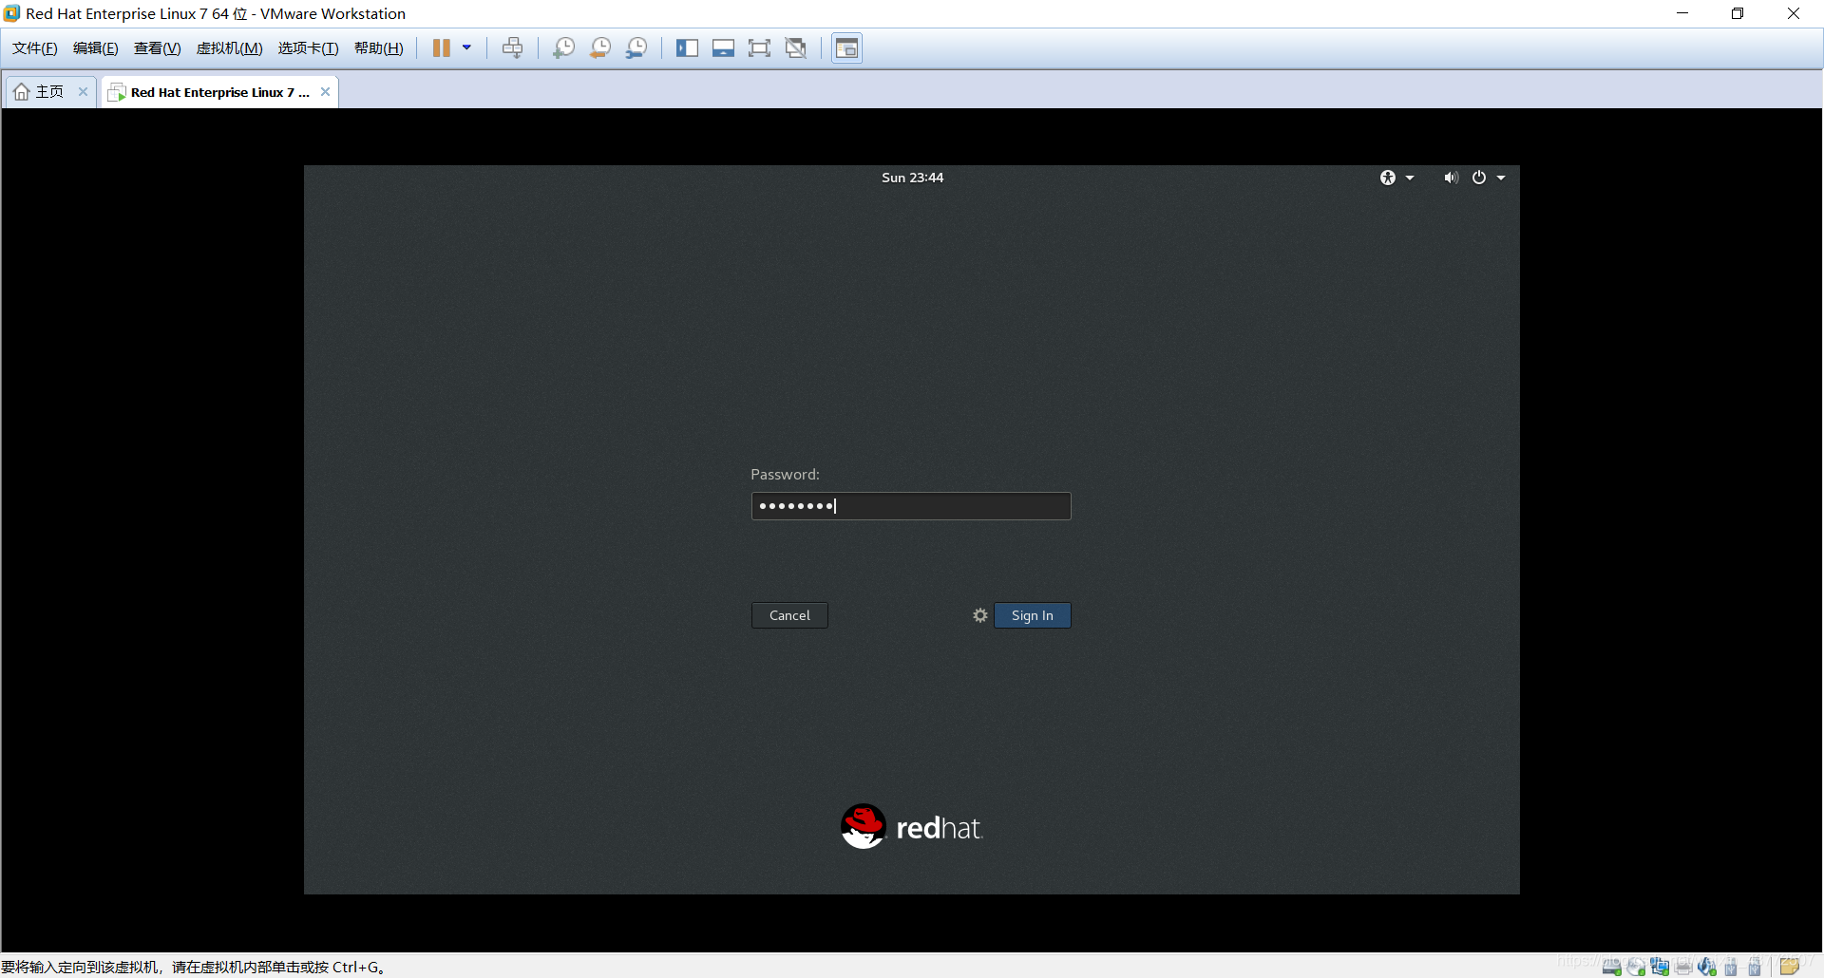This screenshot has height=978, width=1824.
Task: Open the 编辑(E) menu
Action: [96, 48]
